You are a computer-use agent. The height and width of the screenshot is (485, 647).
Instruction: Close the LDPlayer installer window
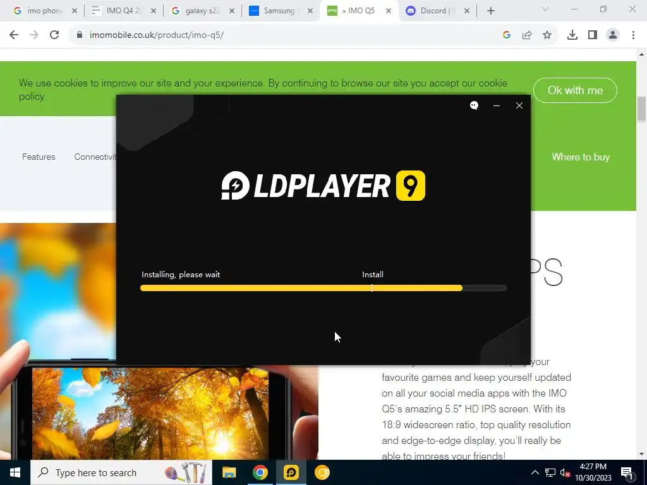519,105
